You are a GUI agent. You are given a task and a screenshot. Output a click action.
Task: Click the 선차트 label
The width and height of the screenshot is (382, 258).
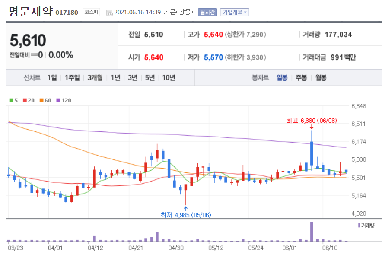click(x=32, y=78)
